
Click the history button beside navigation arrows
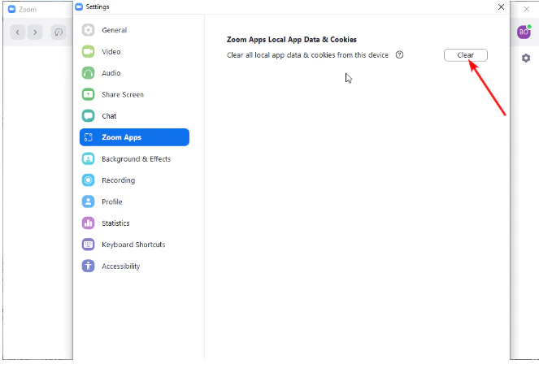tap(59, 32)
